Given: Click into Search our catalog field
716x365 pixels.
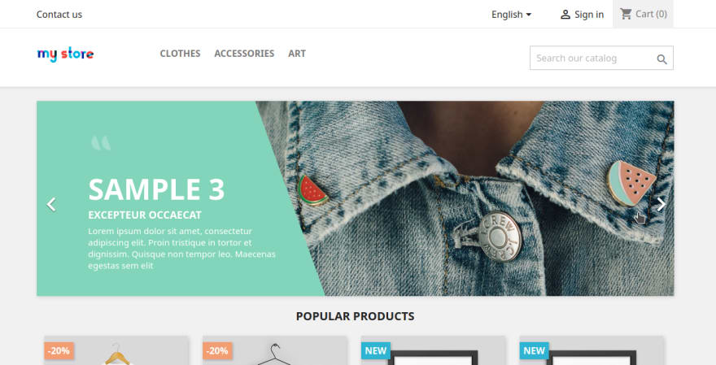Looking at the screenshot, I should (594, 58).
